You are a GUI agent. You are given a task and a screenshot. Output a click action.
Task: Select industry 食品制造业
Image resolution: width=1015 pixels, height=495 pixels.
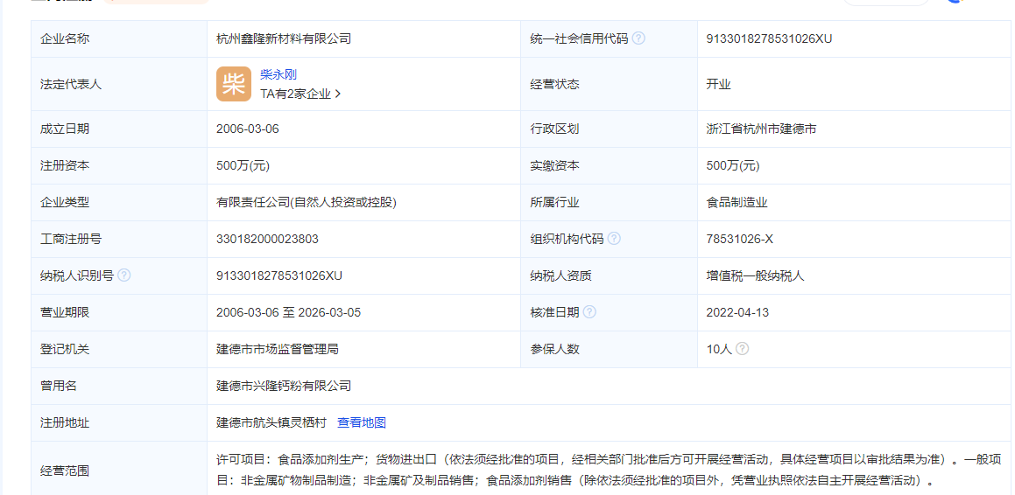pyautogui.click(x=737, y=202)
